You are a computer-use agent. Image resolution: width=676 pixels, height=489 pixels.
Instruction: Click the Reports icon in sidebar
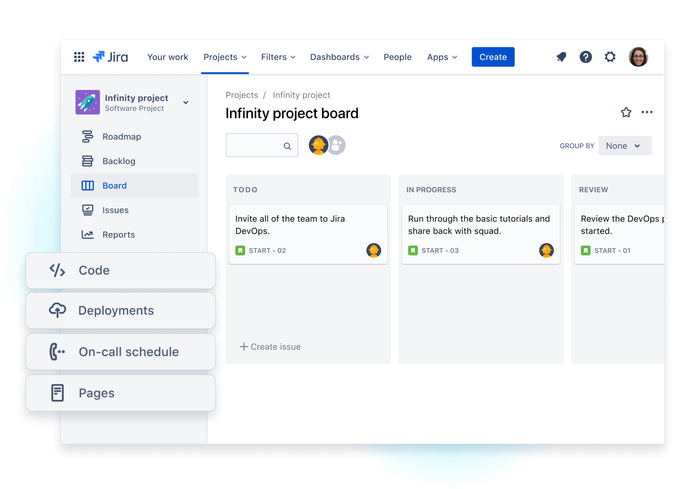coord(87,234)
